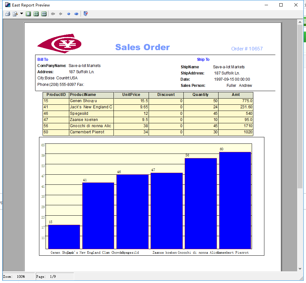Click the Zoom 100% status bar field

click(x=19, y=276)
